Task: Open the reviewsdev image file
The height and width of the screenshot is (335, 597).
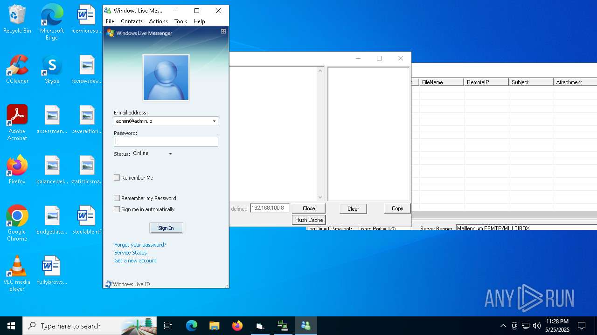Action: tap(87, 69)
